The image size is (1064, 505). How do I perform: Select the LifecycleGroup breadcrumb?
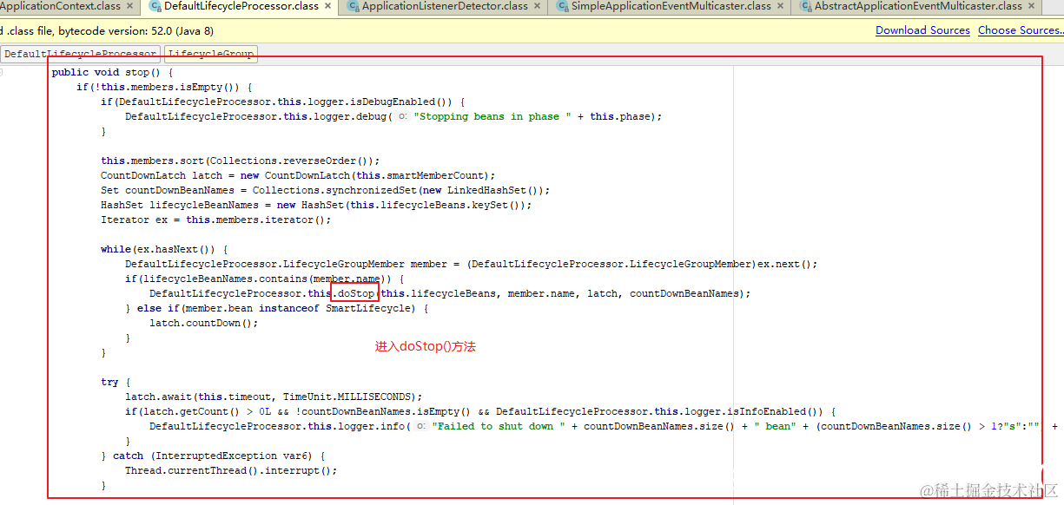tap(211, 54)
